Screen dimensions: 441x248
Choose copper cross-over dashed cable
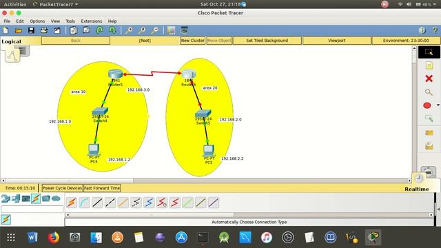point(110,203)
